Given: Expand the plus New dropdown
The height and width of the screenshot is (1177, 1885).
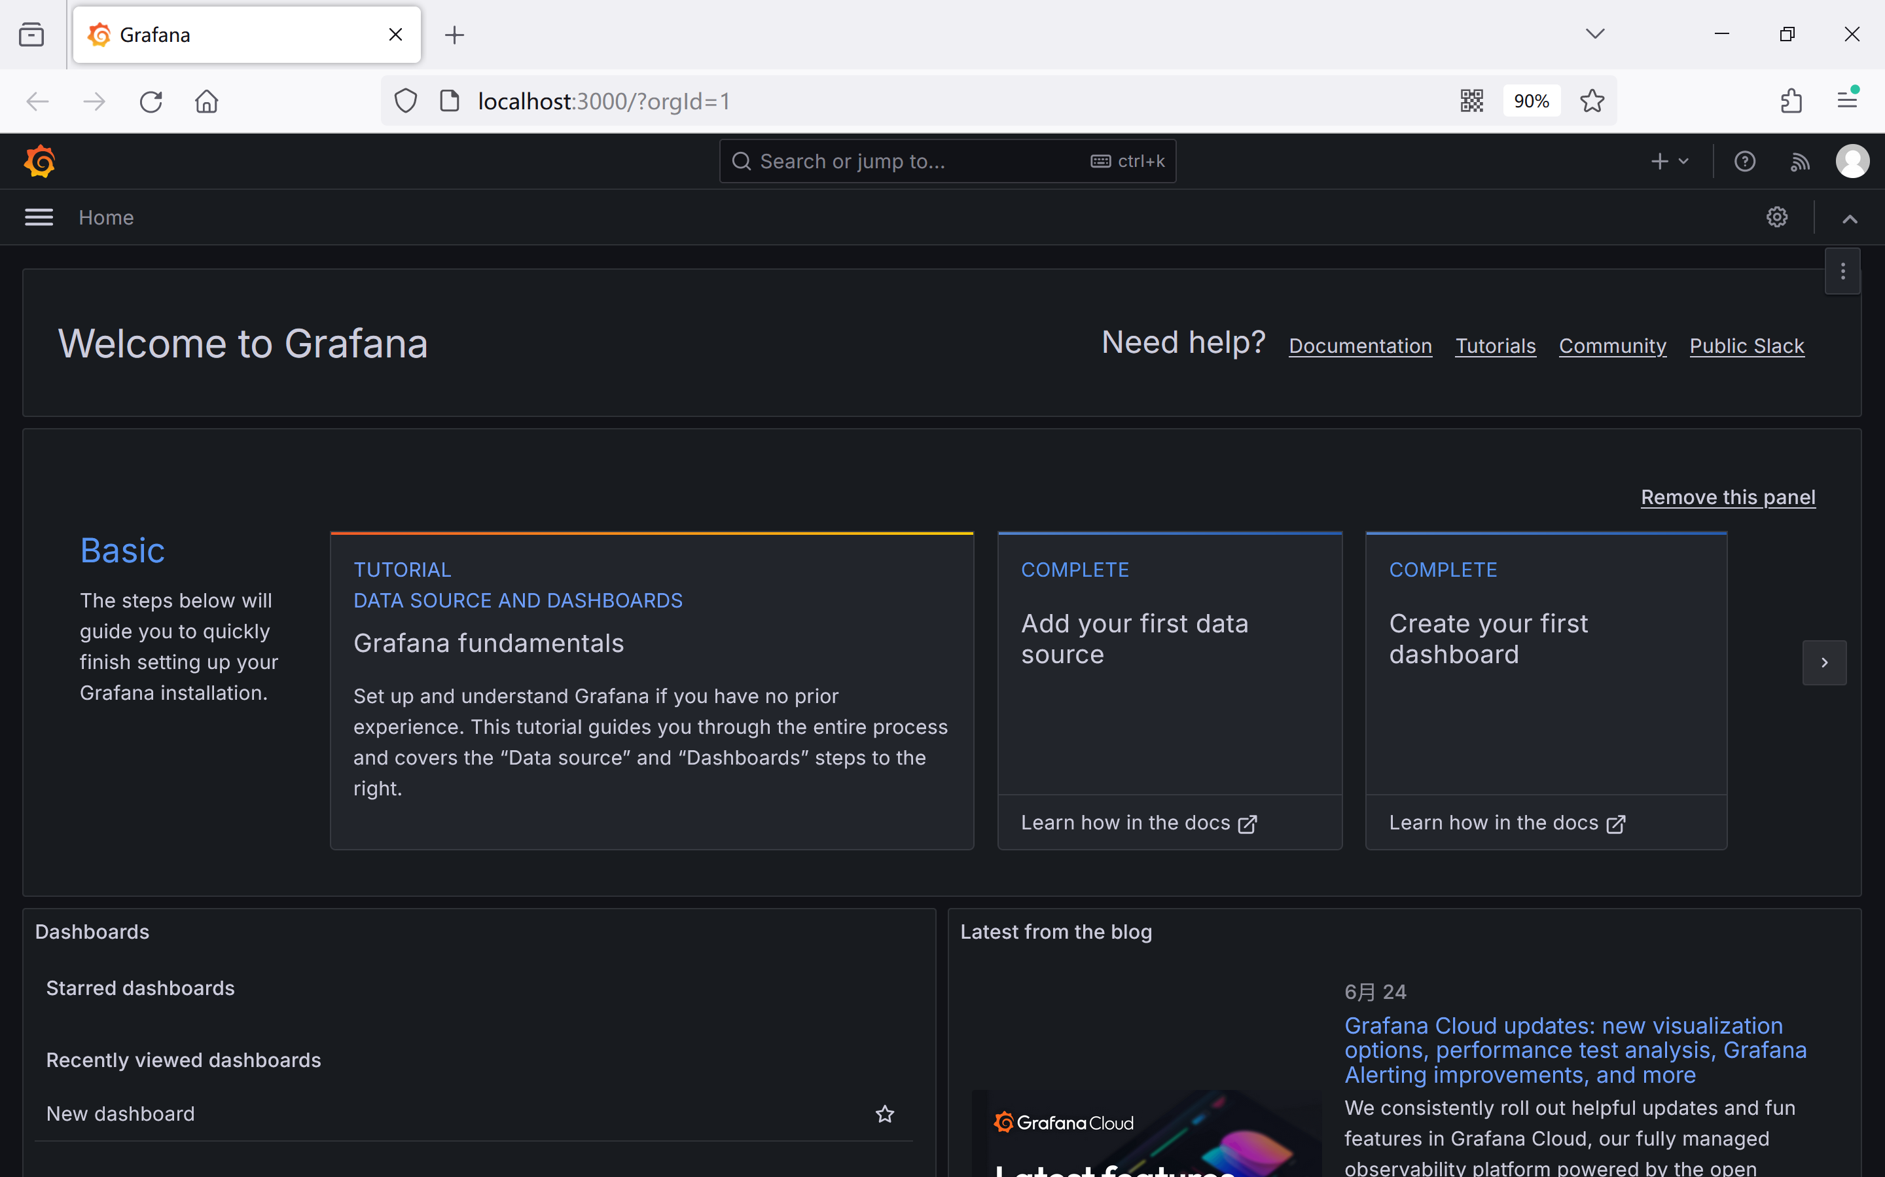Looking at the screenshot, I should pyautogui.click(x=1668, y=161).
